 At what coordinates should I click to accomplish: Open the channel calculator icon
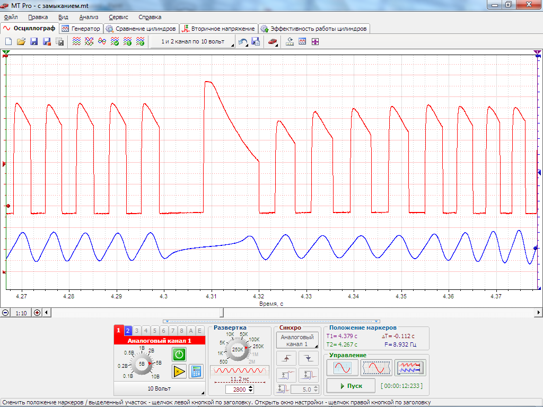coord(196,371)
